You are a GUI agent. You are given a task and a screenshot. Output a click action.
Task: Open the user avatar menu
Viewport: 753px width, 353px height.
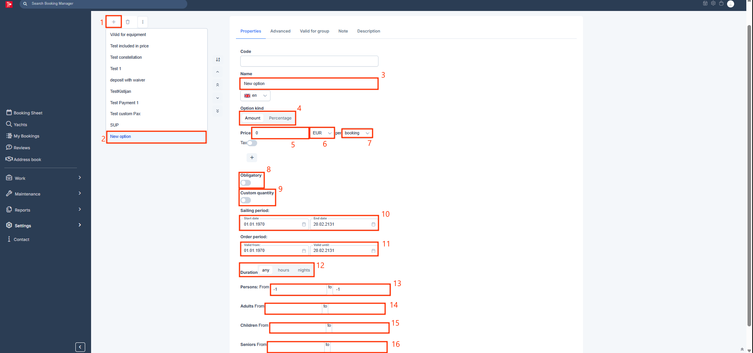[x=731, y=4]
